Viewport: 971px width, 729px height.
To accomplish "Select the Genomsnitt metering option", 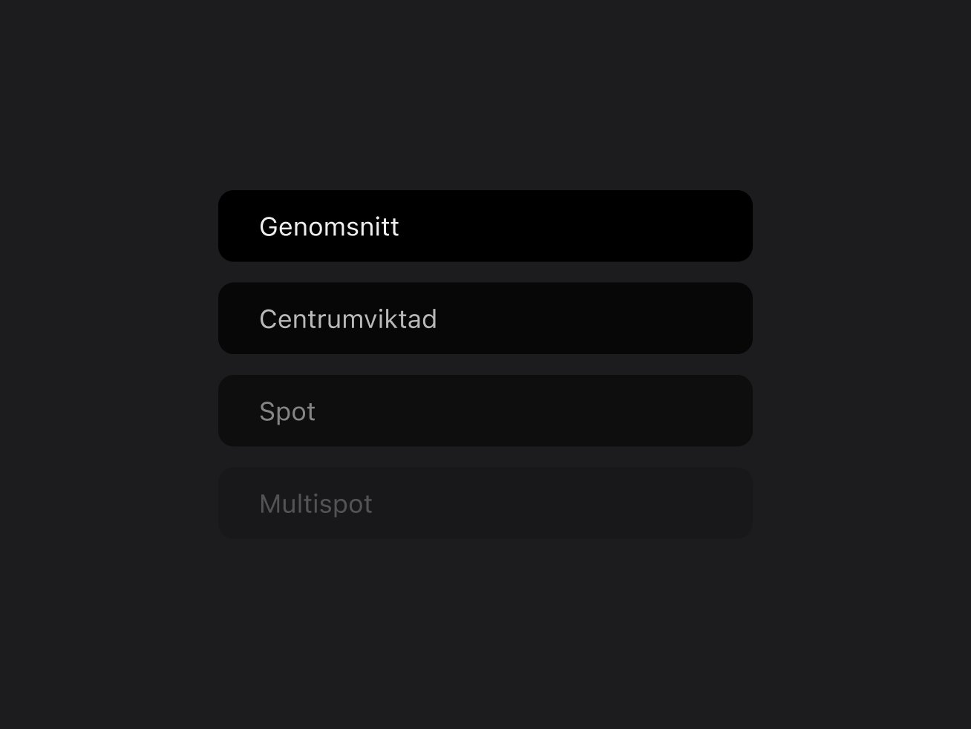I will click(x=485, y=226).
